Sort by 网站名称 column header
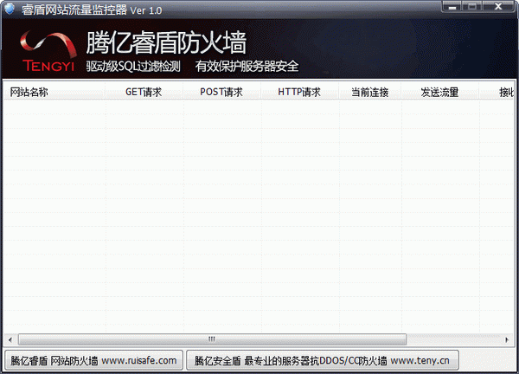 tap(54, 92)
